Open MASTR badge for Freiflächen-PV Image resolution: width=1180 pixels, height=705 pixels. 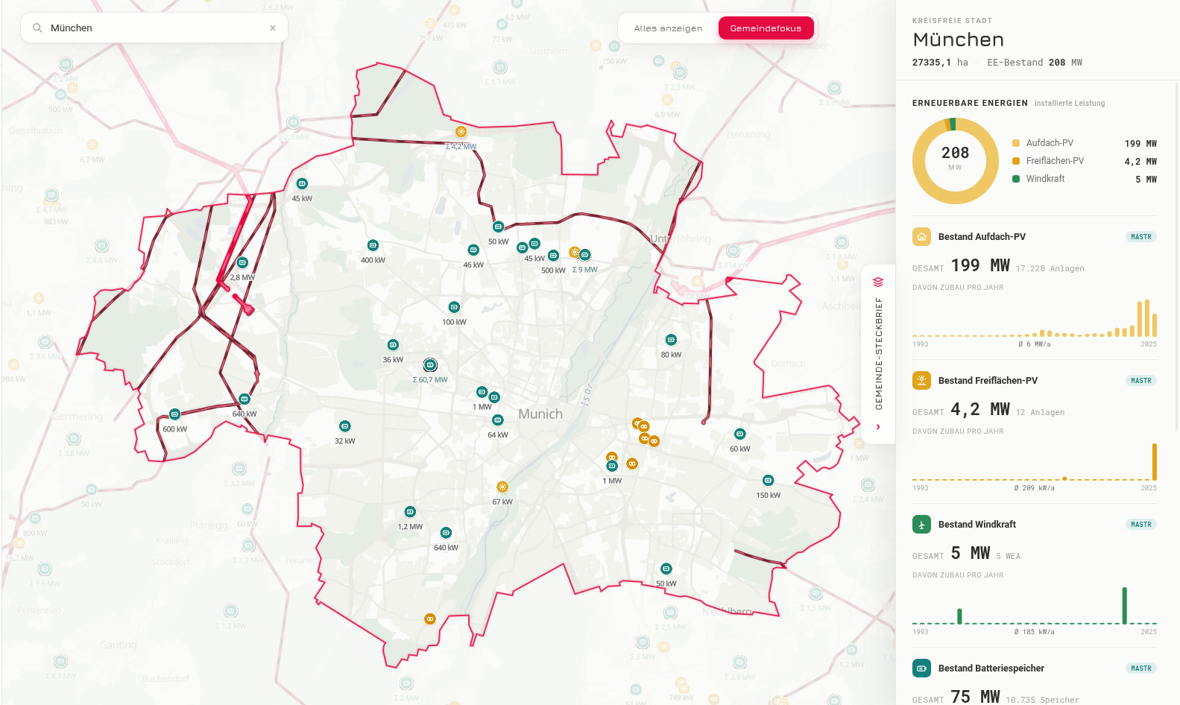click(1140, 381)
